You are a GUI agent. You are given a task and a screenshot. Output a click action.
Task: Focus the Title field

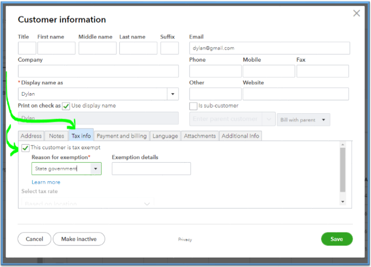click(27, 48)
